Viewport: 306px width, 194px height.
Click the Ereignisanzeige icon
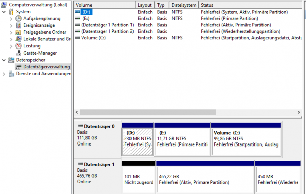point(18,25)
